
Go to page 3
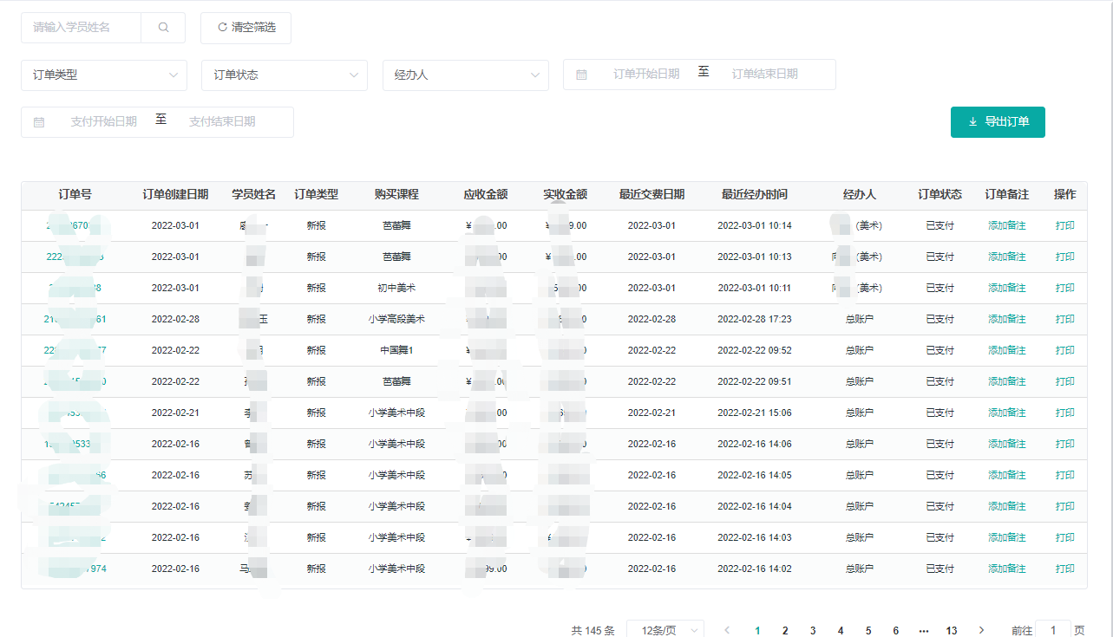coord(813,630)
